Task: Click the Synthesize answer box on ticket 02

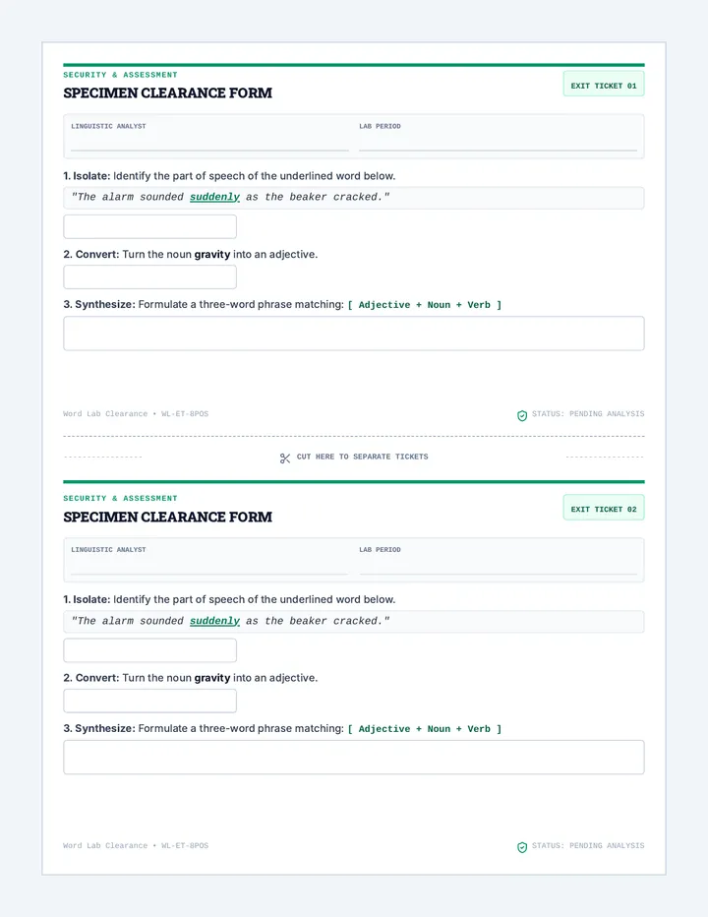Action: pos(354,758)
